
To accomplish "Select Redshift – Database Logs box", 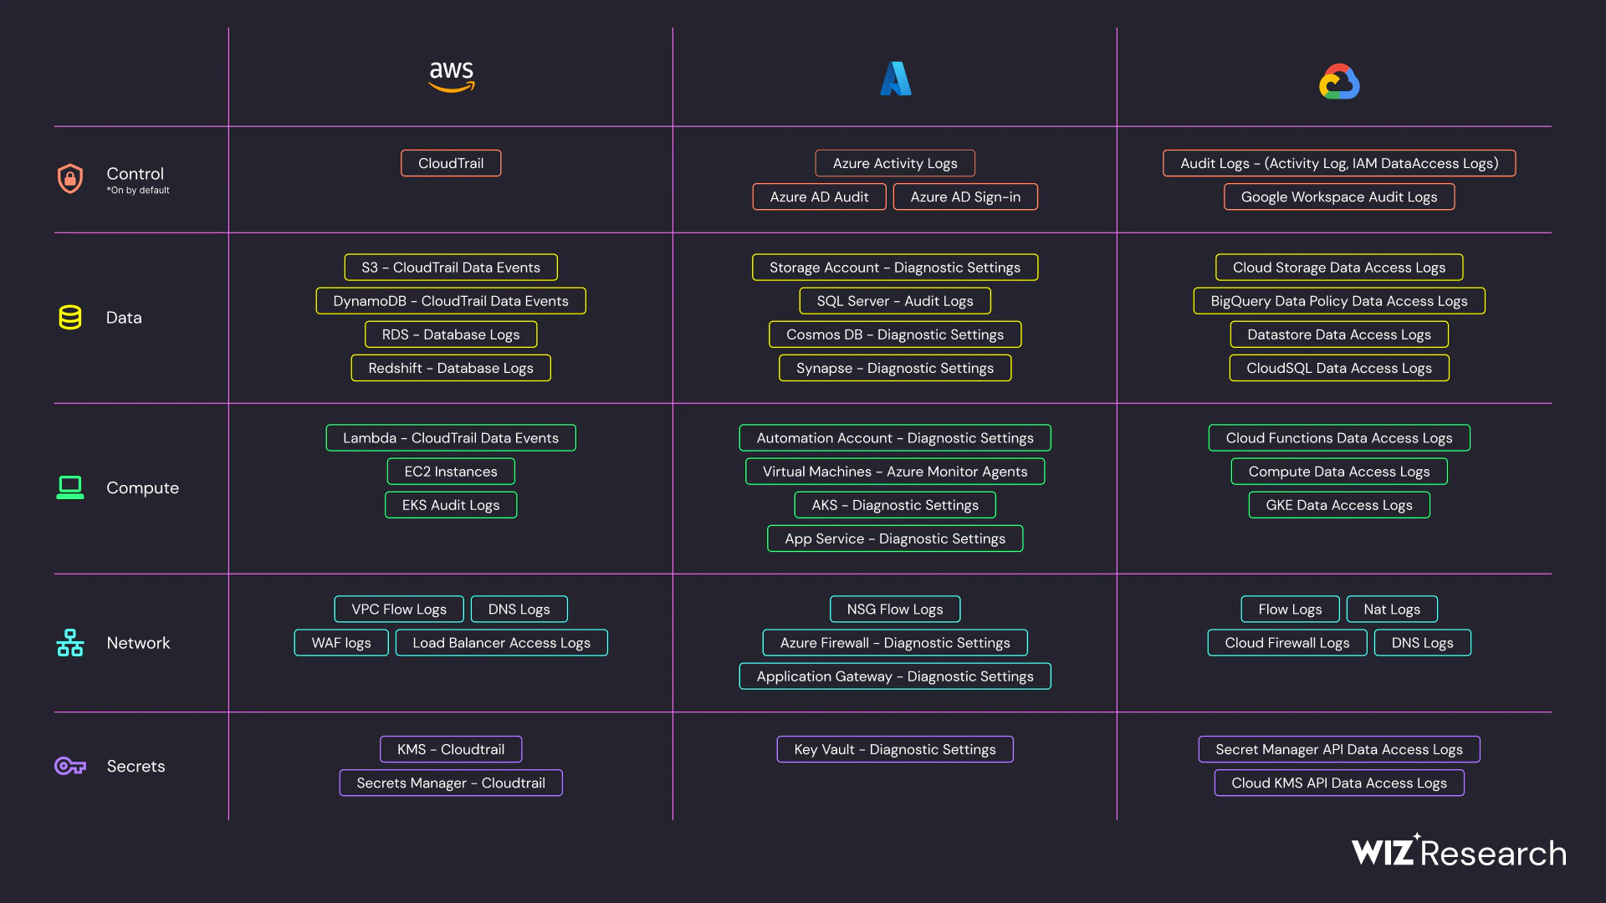I will click(451, 368).
